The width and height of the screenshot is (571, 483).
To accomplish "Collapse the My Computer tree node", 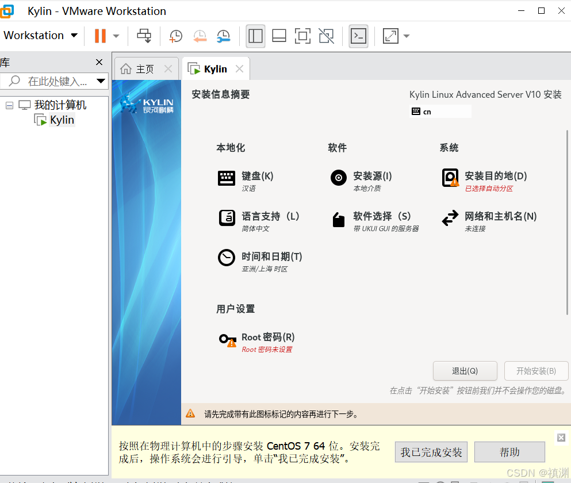I will point(9,106).
